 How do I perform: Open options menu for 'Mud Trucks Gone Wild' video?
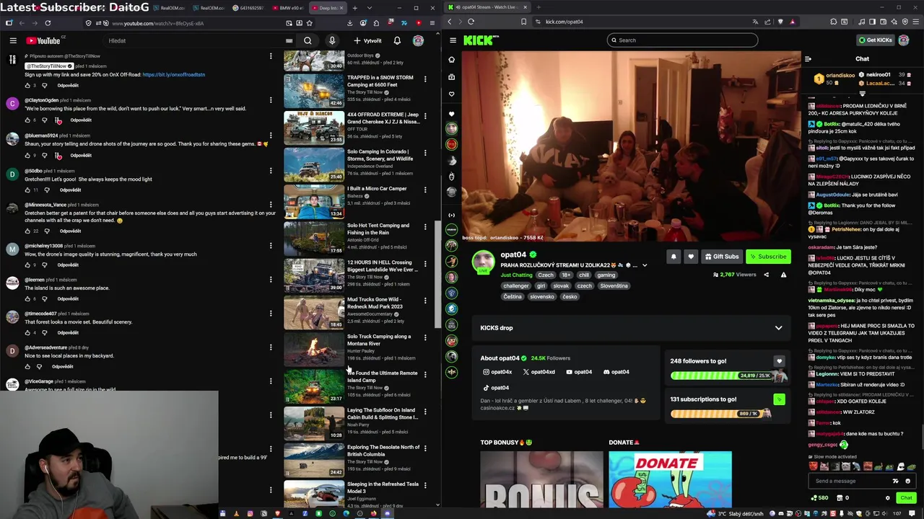tap(425, 301)
